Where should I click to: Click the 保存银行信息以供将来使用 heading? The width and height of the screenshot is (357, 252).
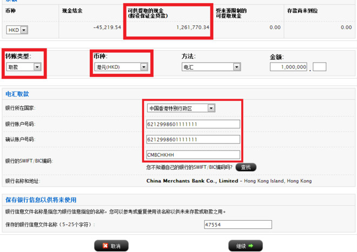click(x=41, y=200)
